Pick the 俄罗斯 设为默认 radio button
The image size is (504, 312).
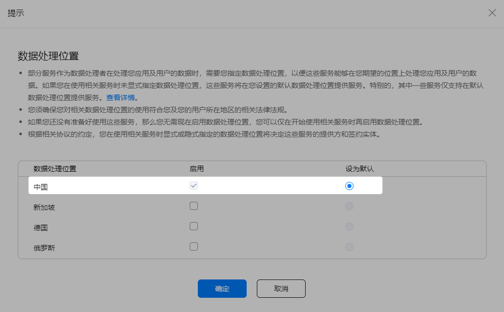pyautogui.click(x=349, y=247)
